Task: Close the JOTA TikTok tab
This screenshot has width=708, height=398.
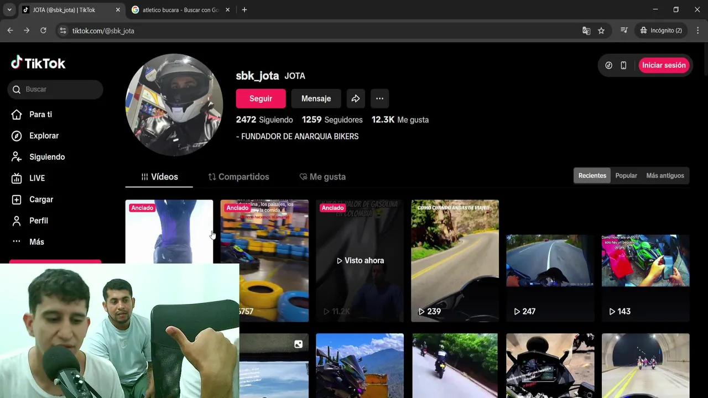Action: (118, 10)
